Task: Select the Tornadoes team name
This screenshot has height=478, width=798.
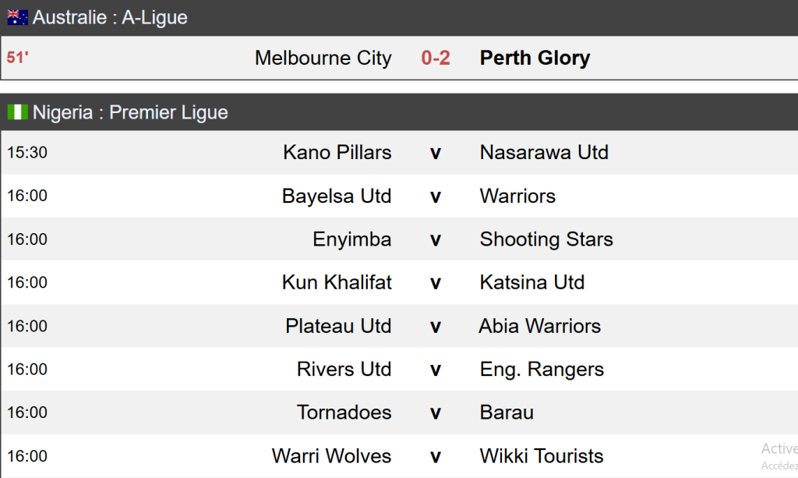Action: pos(344,412)
